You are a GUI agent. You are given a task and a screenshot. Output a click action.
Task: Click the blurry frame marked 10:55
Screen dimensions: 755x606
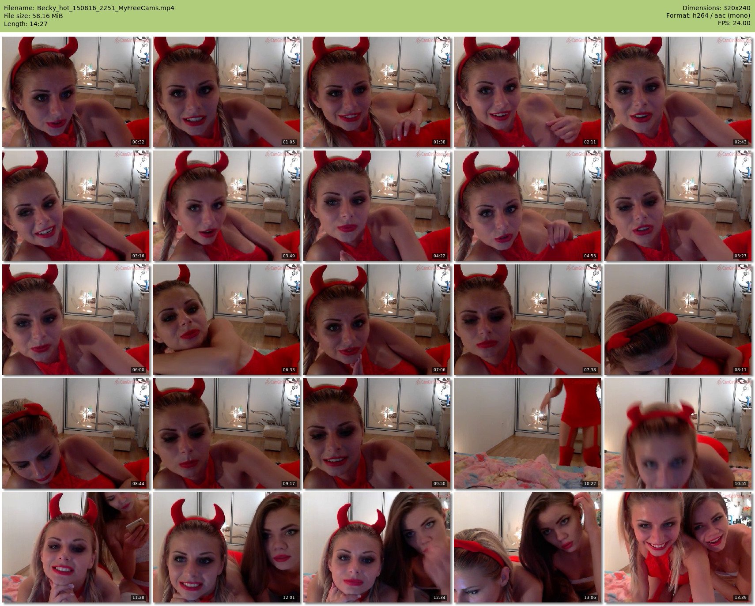coord(678,433)
